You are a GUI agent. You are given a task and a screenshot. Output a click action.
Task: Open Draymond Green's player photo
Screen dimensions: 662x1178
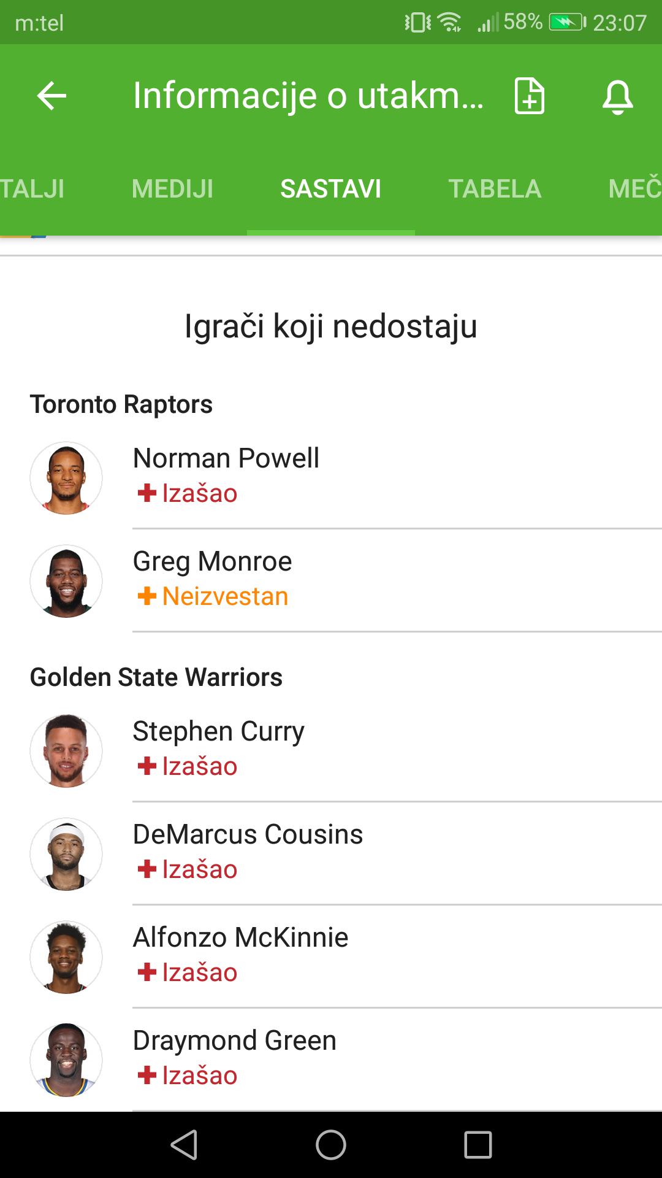point(66,1060)
